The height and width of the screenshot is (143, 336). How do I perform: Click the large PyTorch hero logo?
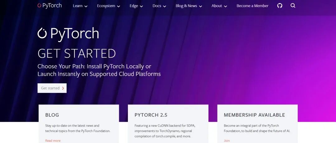pyautogui.click(x=68, y=34)
